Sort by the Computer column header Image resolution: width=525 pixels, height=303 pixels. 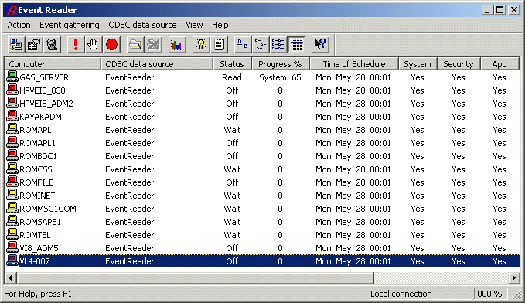pyautogui.click(x=53, y=64)
